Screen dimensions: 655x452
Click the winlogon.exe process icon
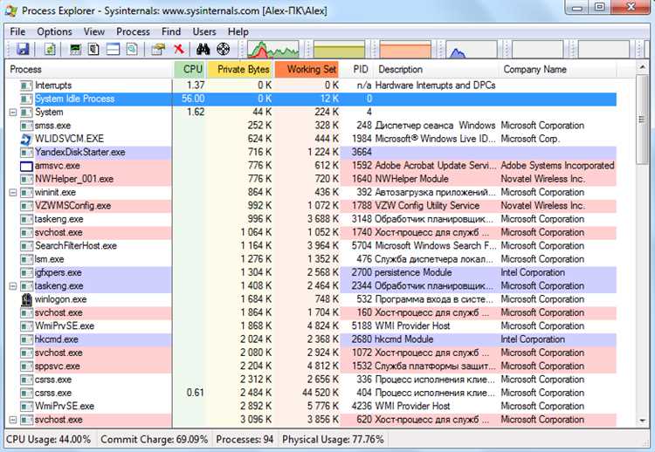pos(26,299)
